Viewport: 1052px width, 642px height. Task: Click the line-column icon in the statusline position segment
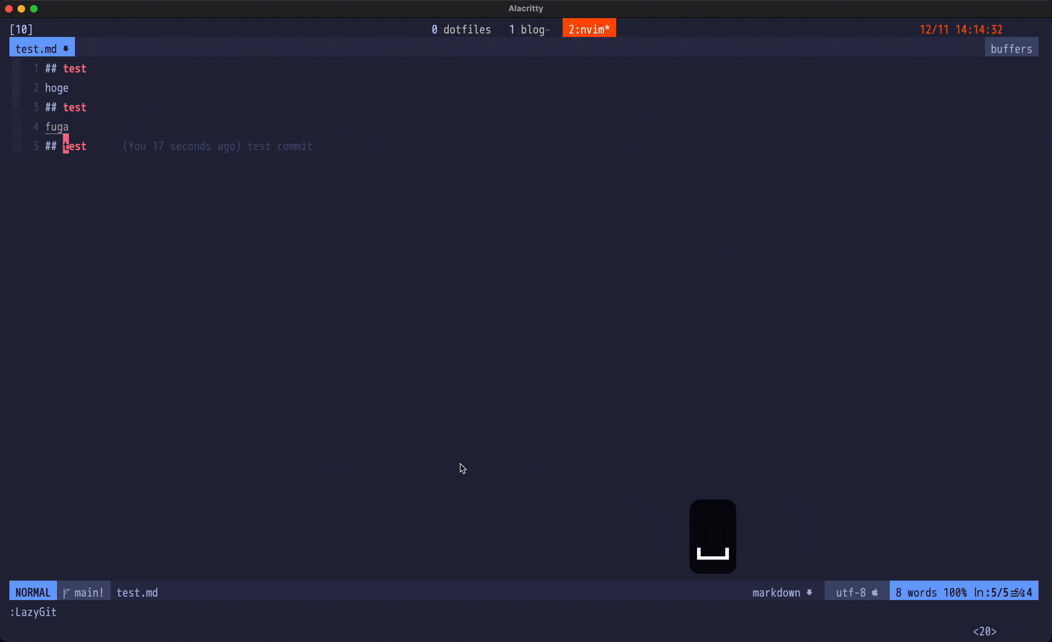coord(1018,593)
